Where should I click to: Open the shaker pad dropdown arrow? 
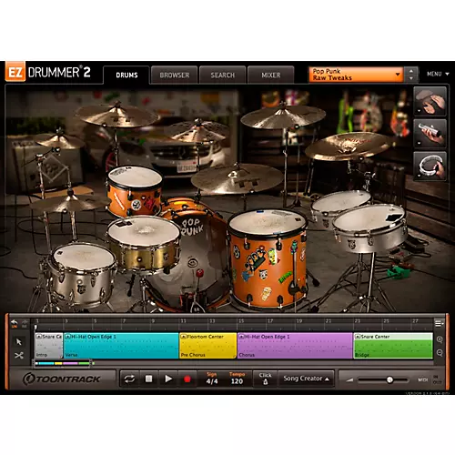419,143
